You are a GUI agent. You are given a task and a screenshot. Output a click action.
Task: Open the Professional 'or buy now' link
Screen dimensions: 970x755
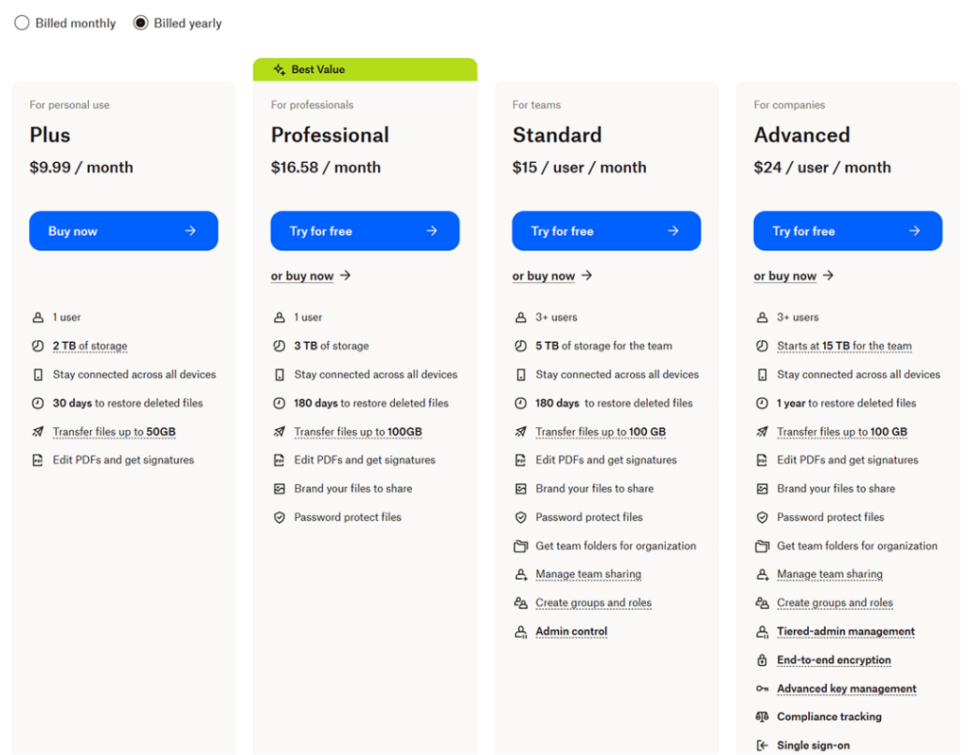pos(302,276)
